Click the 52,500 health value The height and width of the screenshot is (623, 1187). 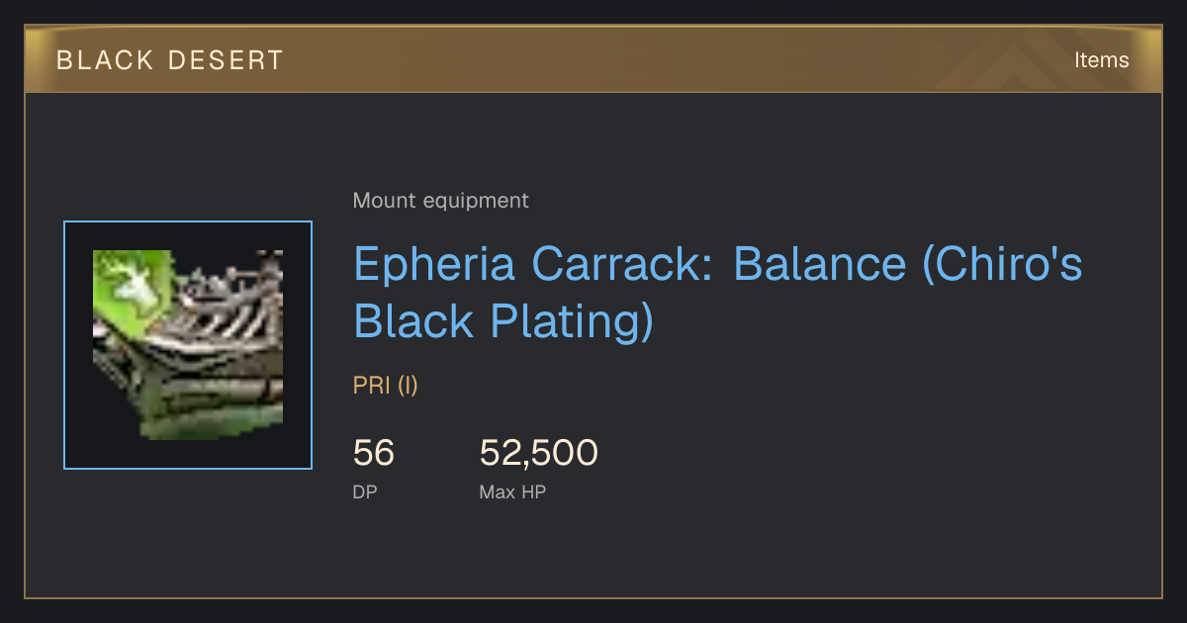[539, 453]
